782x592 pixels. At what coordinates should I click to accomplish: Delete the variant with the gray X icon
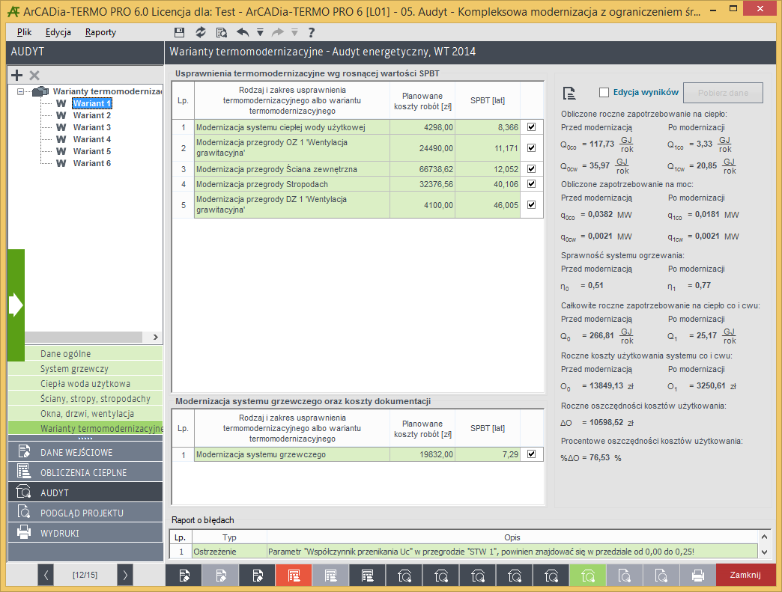coord(34,76)
